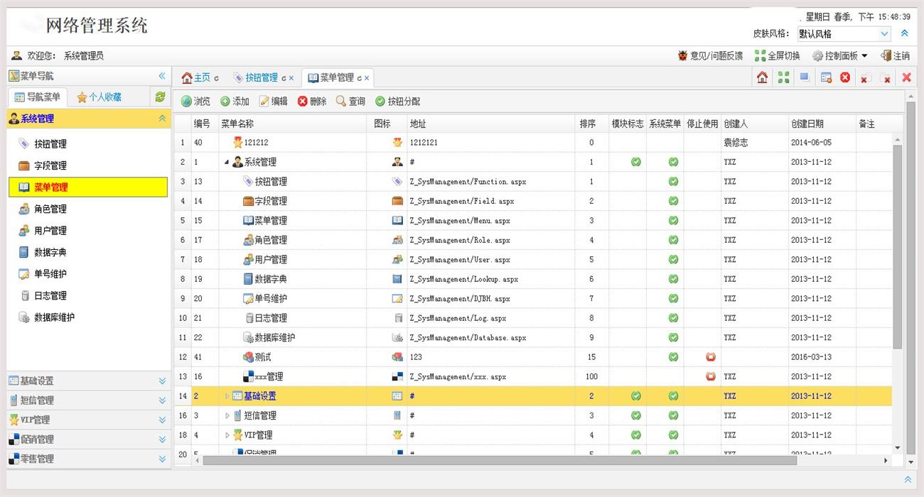Open the 控制面板 dropdown menu
This screenshot has width=924, height=497.
pos(840,55)
